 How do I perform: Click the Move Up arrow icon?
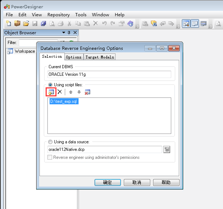(71, 92)
